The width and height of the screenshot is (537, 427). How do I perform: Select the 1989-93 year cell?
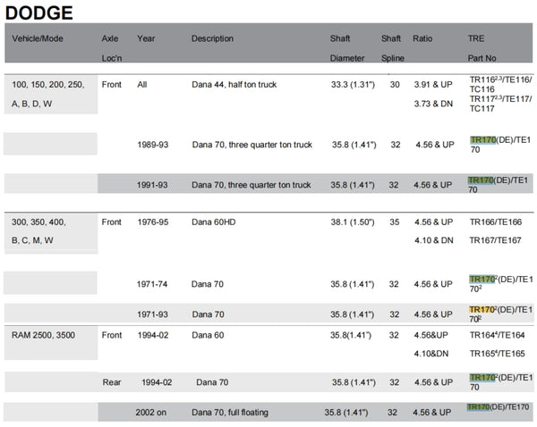pyautogui.click(x=158, y=144)
